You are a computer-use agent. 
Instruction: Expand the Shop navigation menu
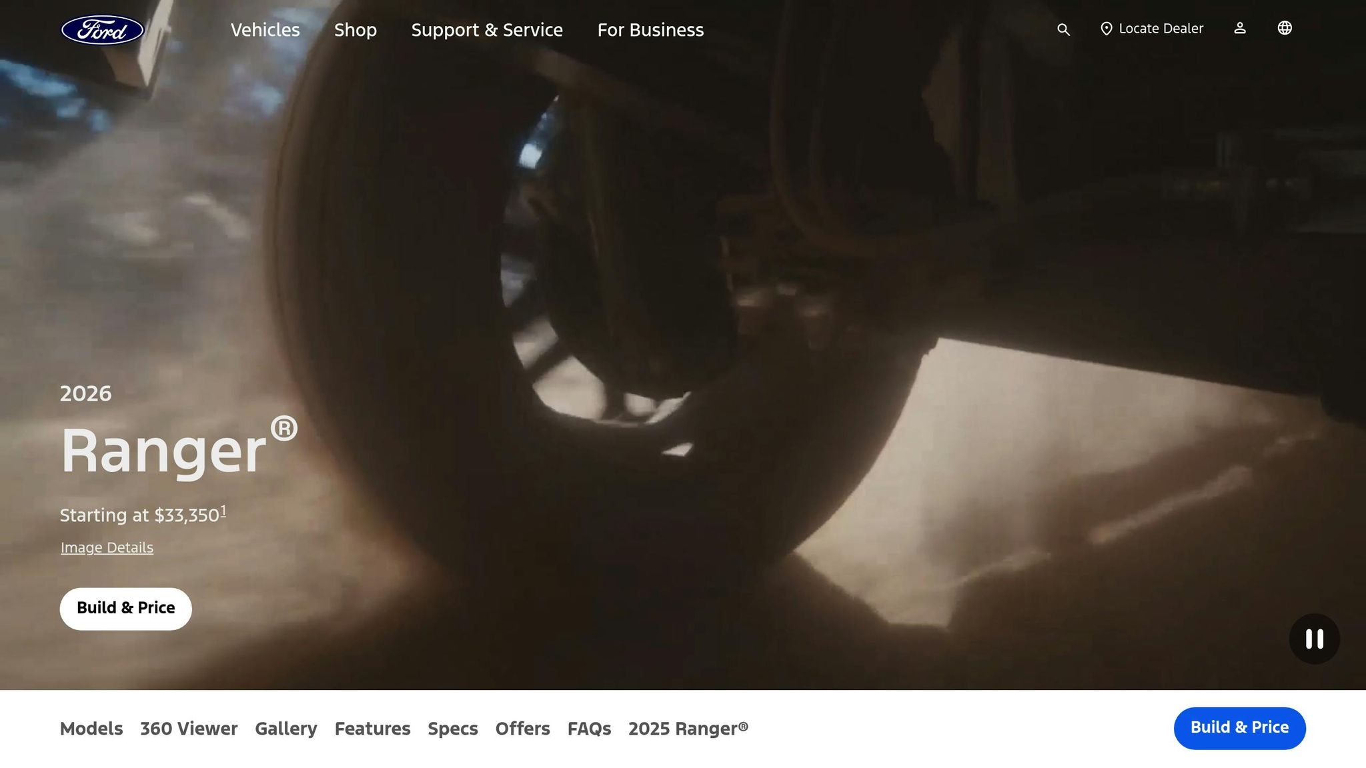pyautogui.click(x=355, y=30)
